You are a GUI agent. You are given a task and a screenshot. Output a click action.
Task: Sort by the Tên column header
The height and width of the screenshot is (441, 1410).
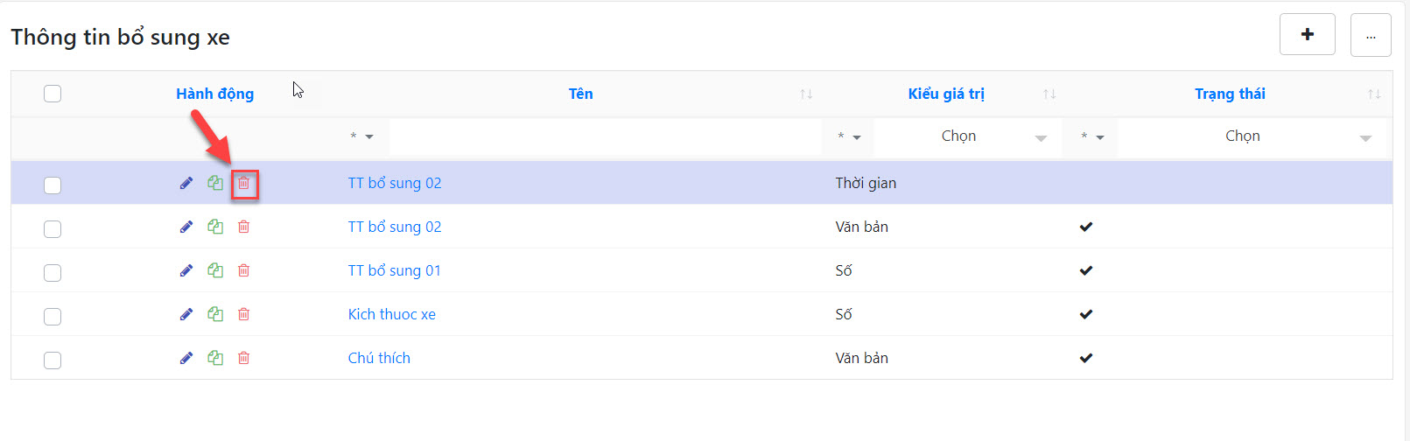[x=580, y=94]
